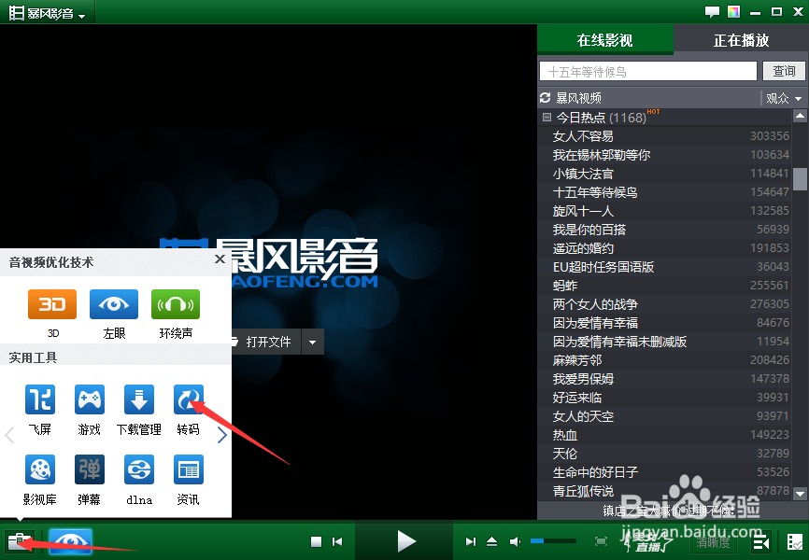The width and height of the screenshot is (809, 560).
Task: Select 女人不容易 from the list
Action: [x=664, y=136]
